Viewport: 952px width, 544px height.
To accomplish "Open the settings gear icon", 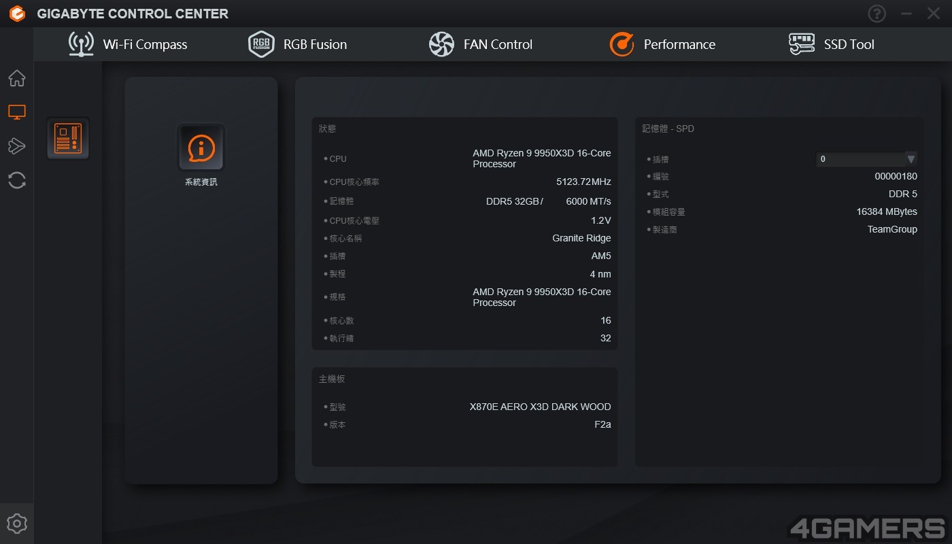I will 17,524.
